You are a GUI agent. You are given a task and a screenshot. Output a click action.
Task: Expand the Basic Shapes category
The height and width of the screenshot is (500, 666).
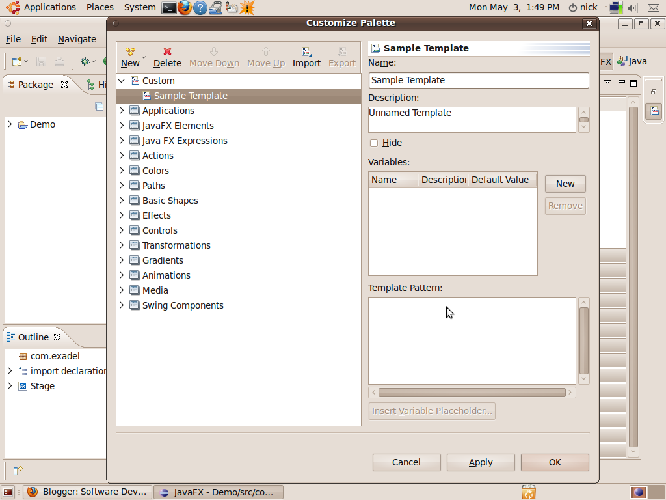[x=122, y=200]
